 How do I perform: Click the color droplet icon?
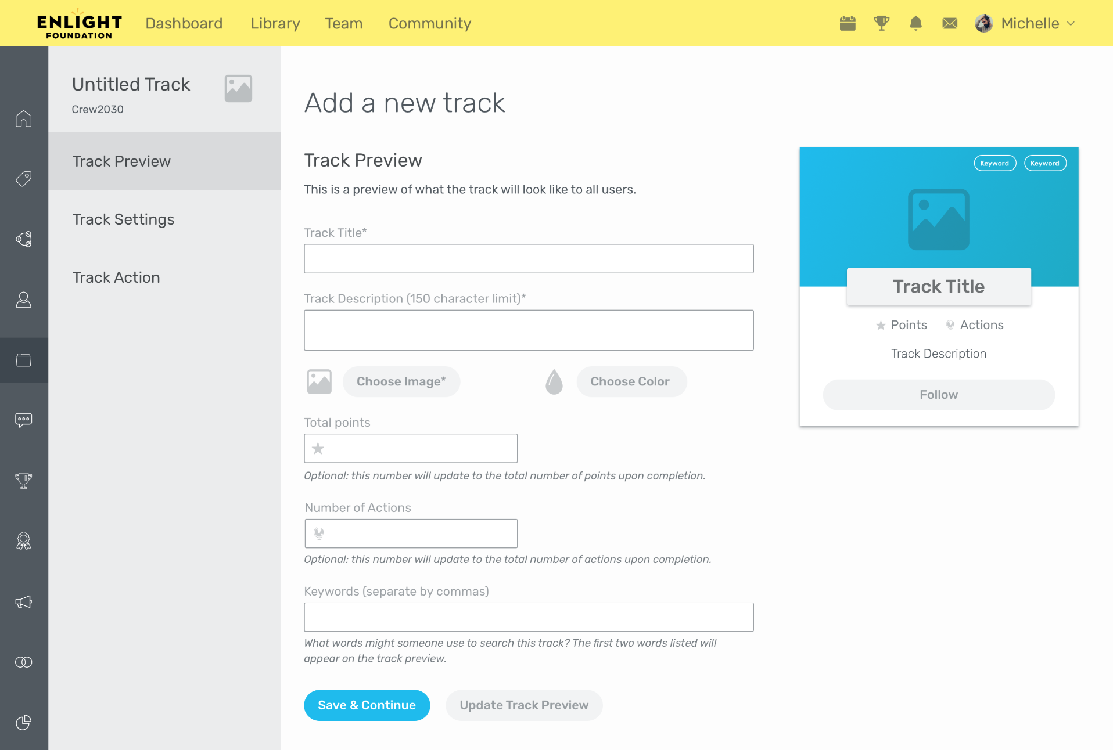point(554,381)
